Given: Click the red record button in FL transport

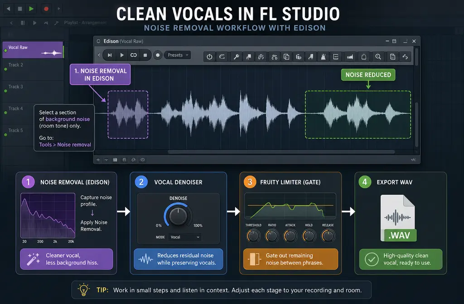Looking at the screenshot, I should [x=46, y=9].
